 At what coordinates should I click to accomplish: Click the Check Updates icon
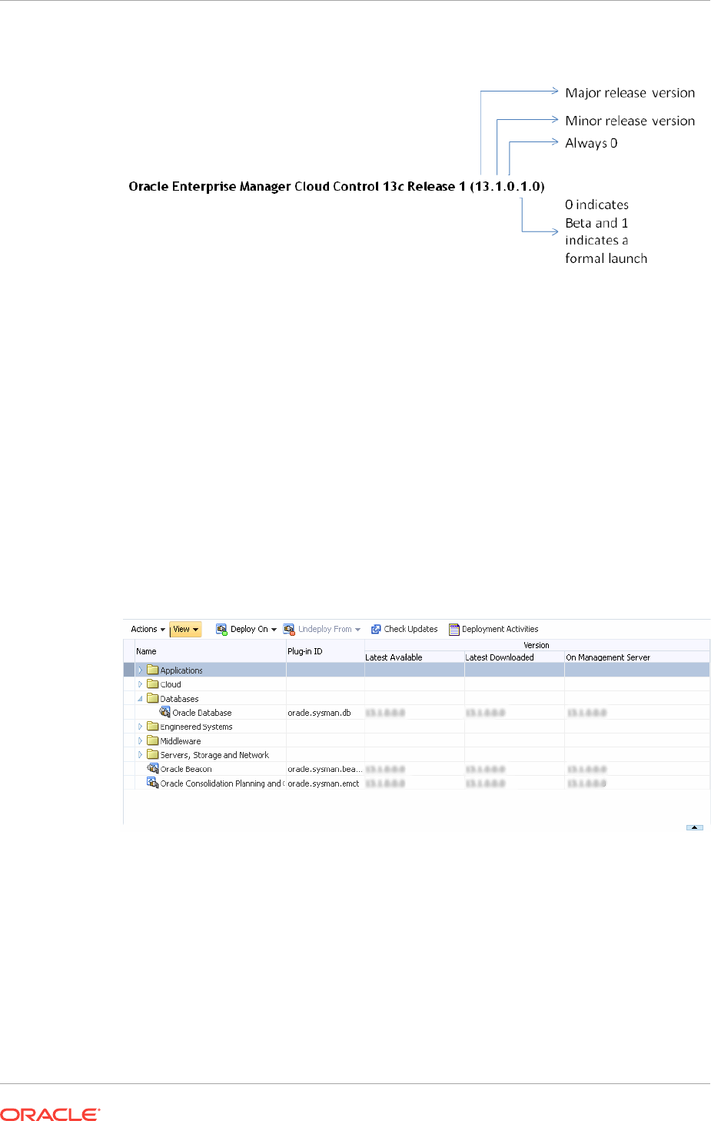(x=376, y=629)
